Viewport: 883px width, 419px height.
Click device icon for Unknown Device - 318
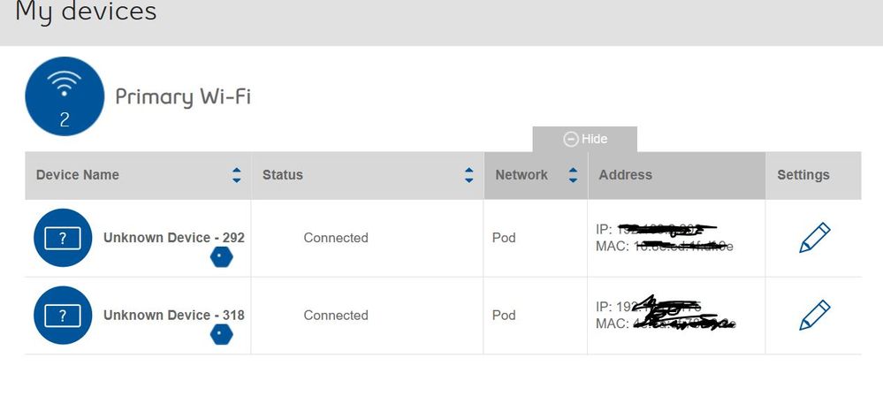[63, 316]
